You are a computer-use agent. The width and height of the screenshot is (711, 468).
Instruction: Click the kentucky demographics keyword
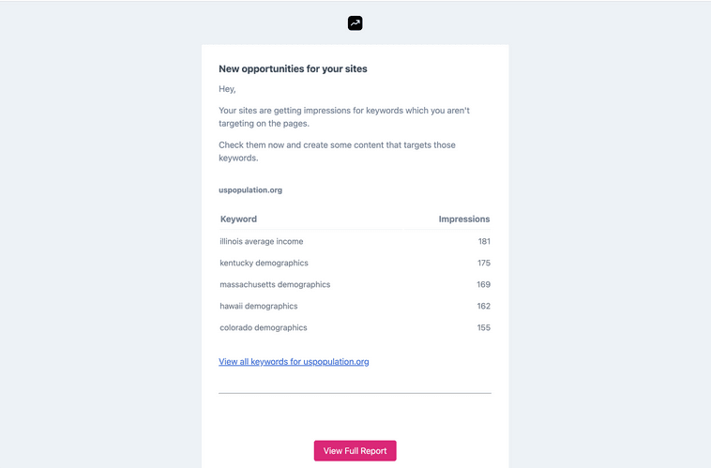[264, 263]
